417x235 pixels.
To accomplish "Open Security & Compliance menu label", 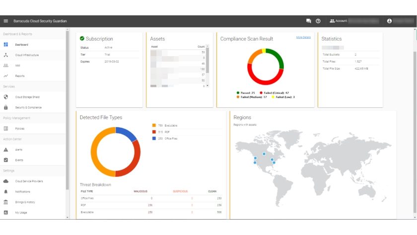I will click(x=28, y=107).
